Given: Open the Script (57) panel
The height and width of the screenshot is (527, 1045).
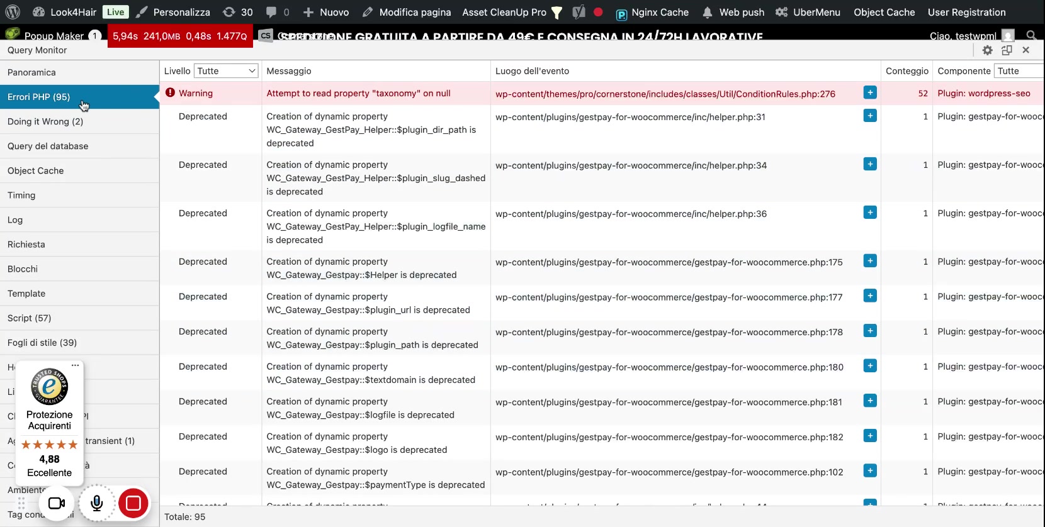Looking at the screenshot, I should point(30,318).
